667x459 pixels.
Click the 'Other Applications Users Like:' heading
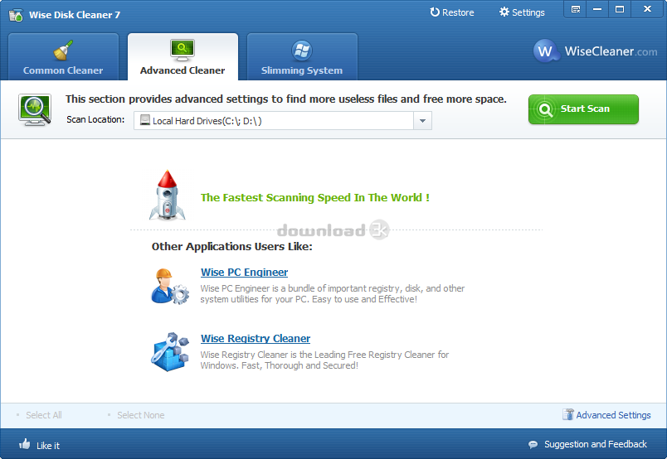[231, 247]
